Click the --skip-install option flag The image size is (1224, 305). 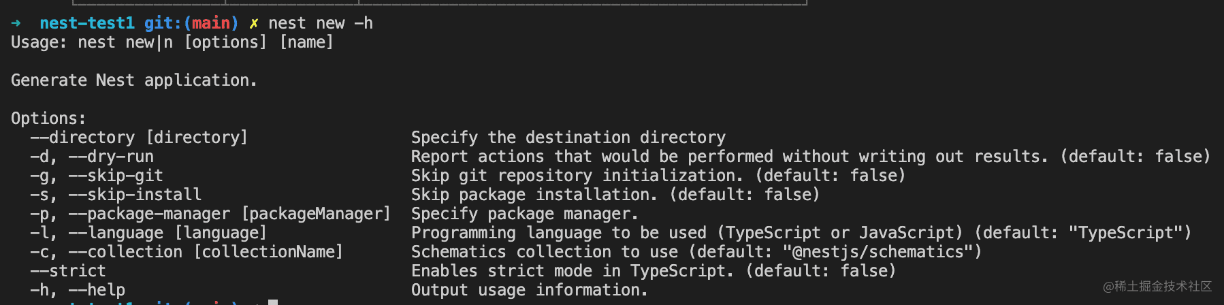[x=135, y=195]
